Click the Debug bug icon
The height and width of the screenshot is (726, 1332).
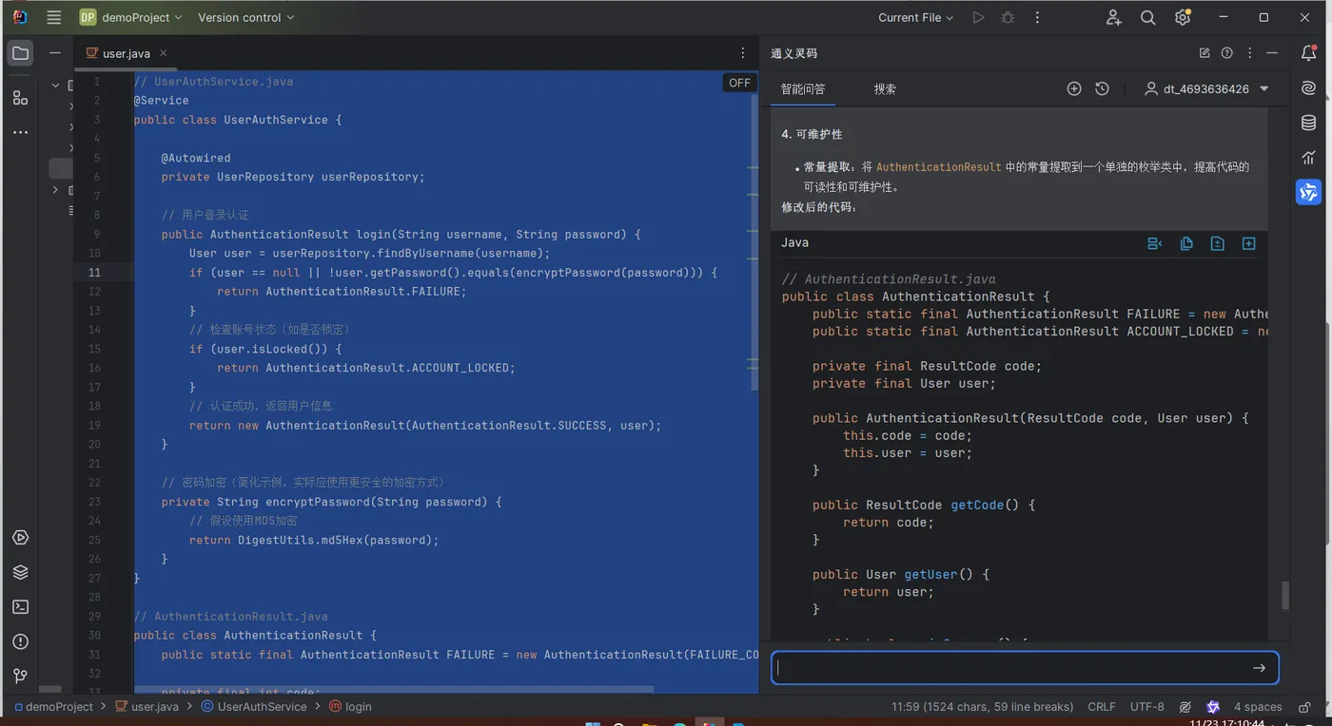click(x=1008, y=17)
